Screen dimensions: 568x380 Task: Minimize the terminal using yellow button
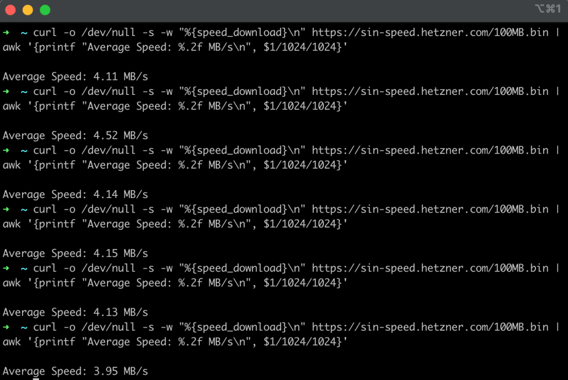pos(28,10)
